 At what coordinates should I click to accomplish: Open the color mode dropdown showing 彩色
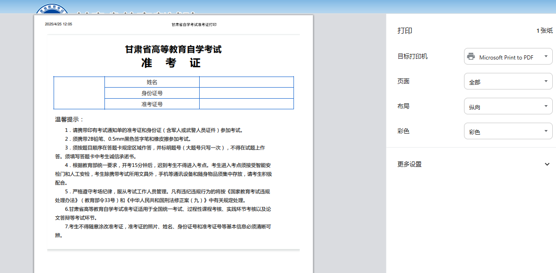[508, 131]
